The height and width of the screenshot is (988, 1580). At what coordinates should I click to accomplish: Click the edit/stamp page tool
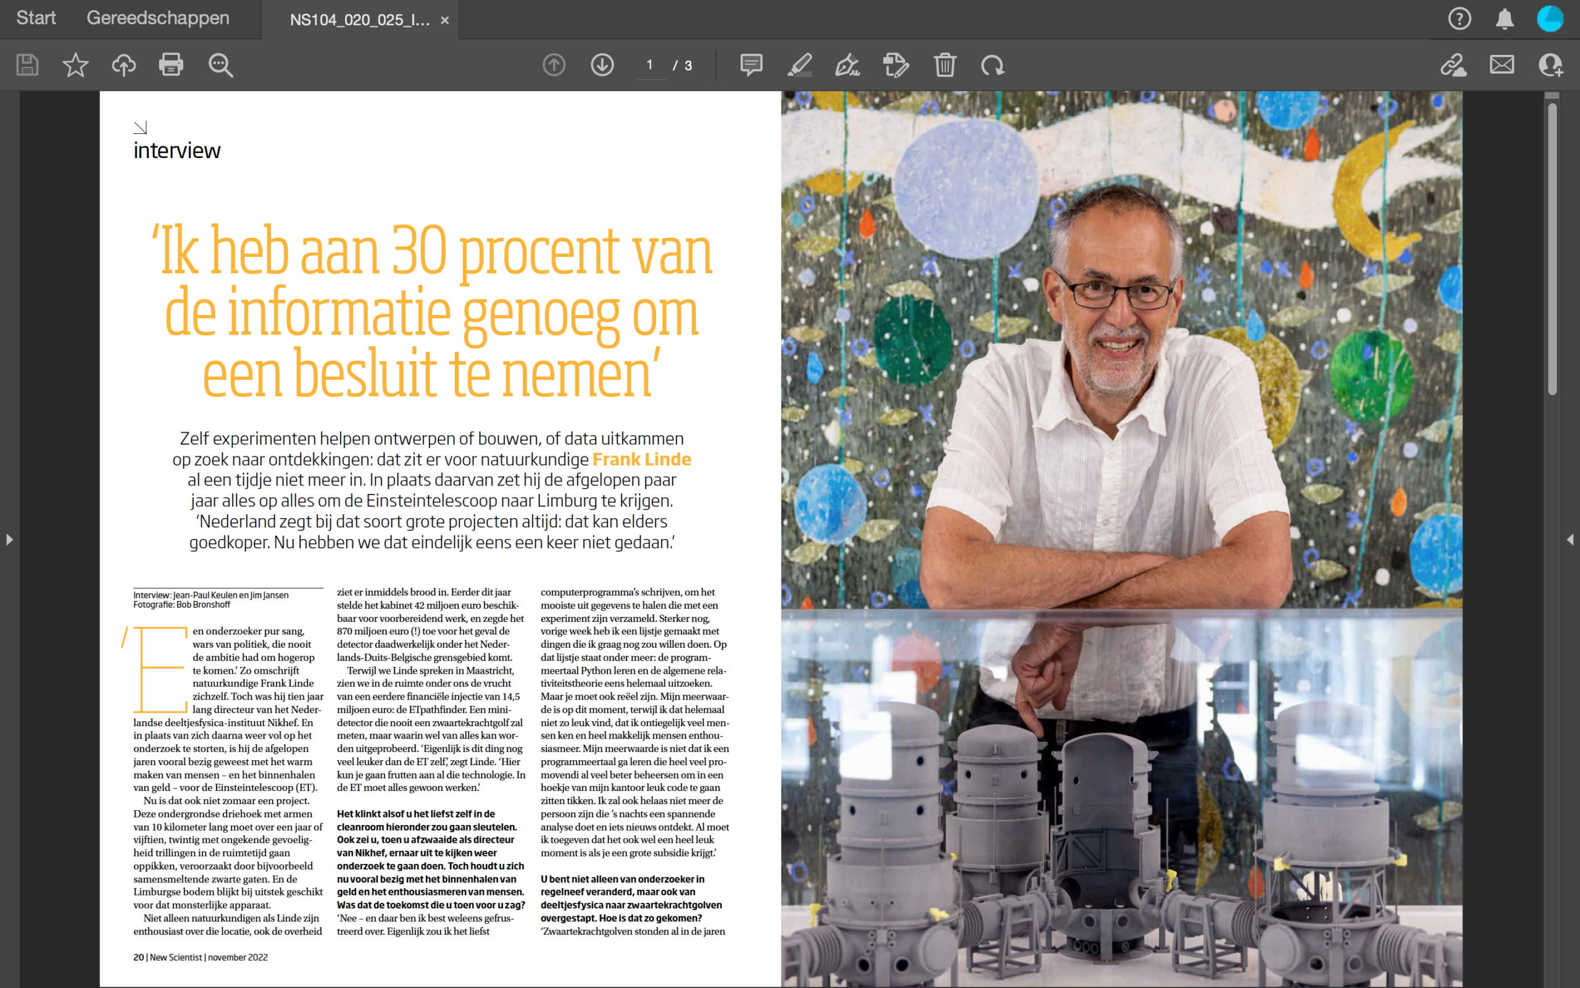[896, 65]
